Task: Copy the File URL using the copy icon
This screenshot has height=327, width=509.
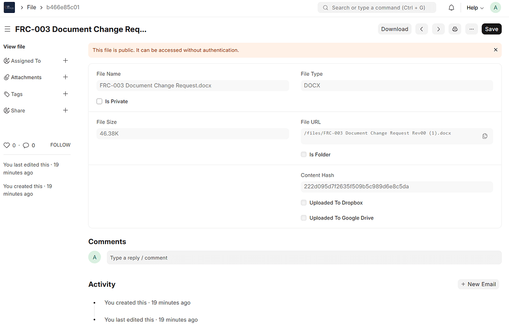Action: pyautogui.click(x=485, y=135)
